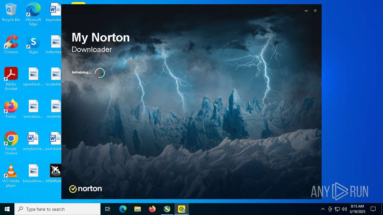Open Microsoft Edge from the taskbar

coord(123,209)
